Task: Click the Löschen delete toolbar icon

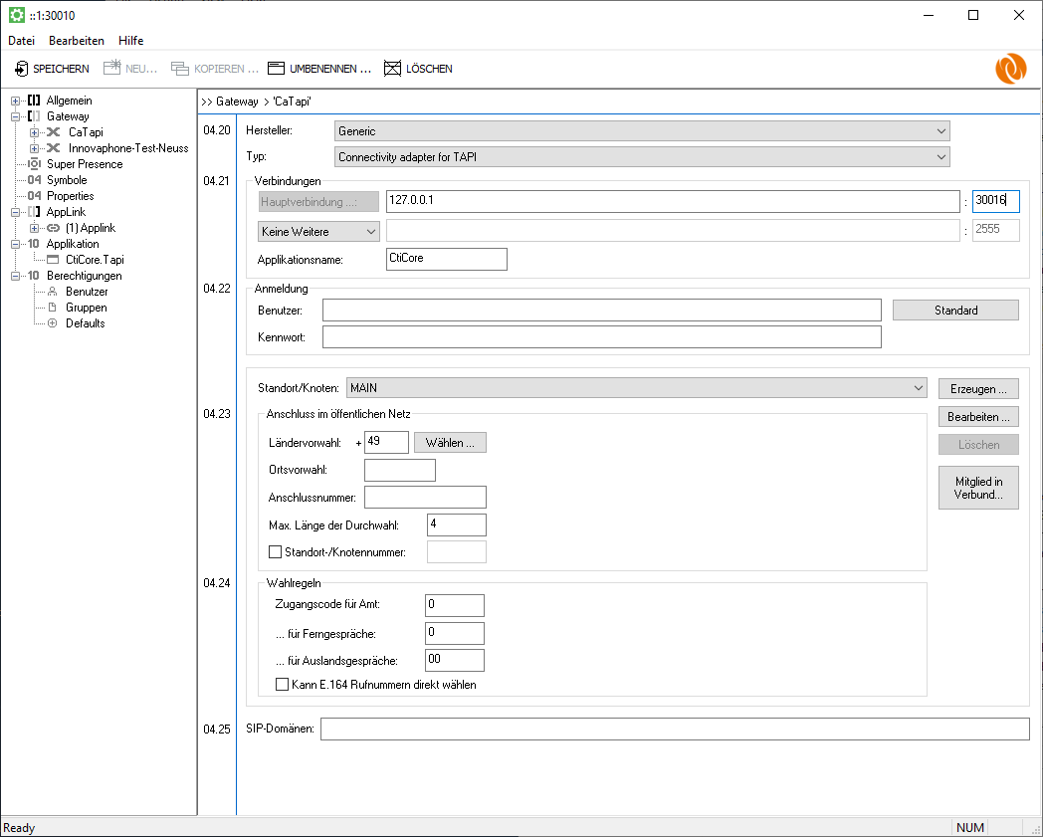Action: (x=393, y=69)
